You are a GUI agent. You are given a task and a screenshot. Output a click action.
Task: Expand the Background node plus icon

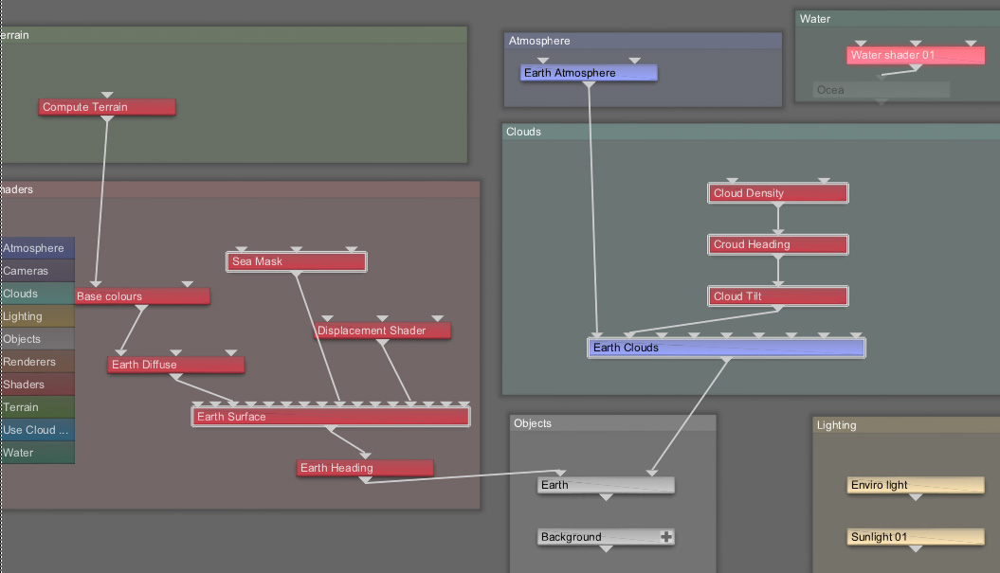(666, 537)
